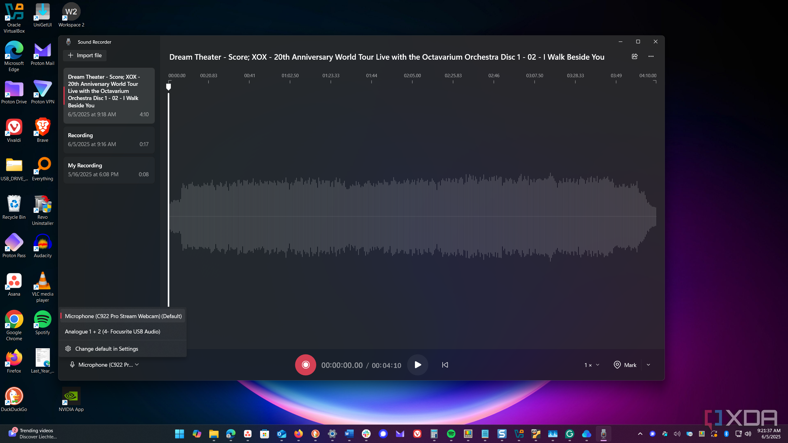This screenshot has width=788, height=443.
Task: Click the playhead marker at 00:00:00
Action: (x=168, y=87)
